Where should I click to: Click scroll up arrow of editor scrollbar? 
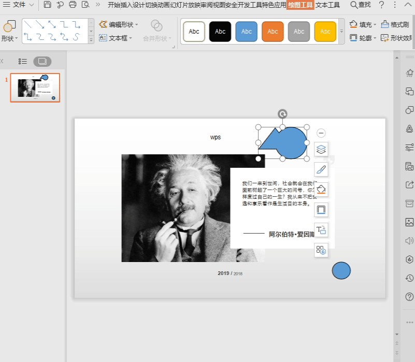(x=397, y=57)
